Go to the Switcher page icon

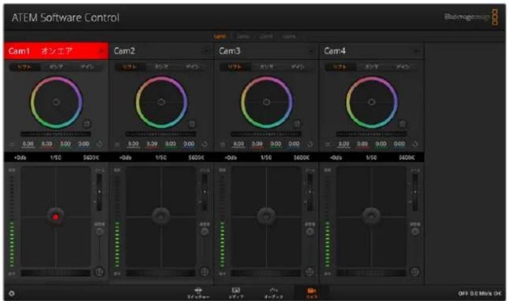(198, 293)
